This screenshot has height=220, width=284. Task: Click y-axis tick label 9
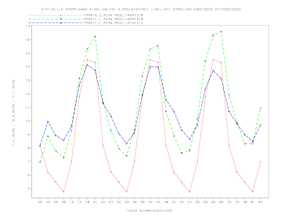pos(28,134)
